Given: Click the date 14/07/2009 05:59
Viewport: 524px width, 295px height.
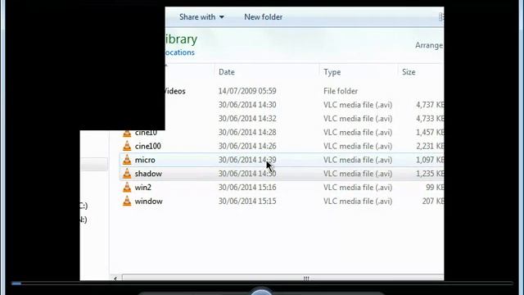Looking at the screenshot, I should 247,91.
